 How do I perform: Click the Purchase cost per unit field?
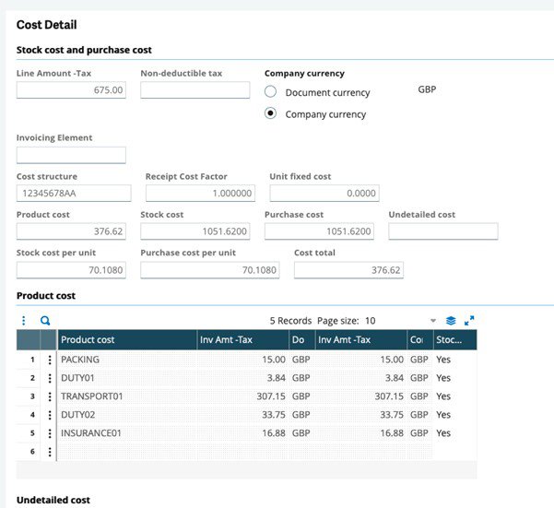pos(210,270)
